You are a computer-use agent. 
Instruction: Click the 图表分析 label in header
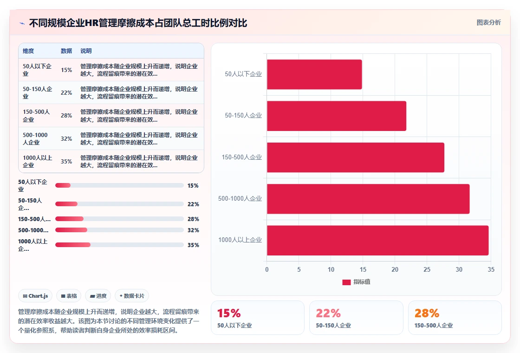click(x=488, y=23)
